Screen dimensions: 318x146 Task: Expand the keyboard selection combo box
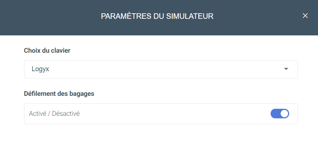click(x=161, y=69)
